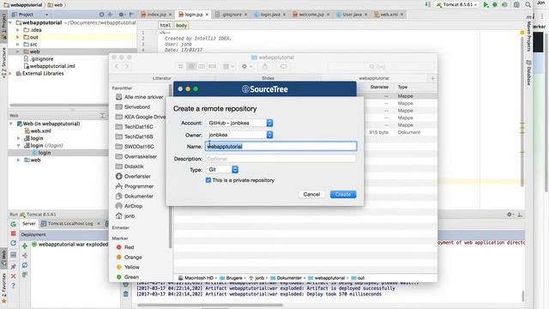Run Tomcat with the green play icon
The width and height of the screenshot is (549, 309).
coord(486,4)
